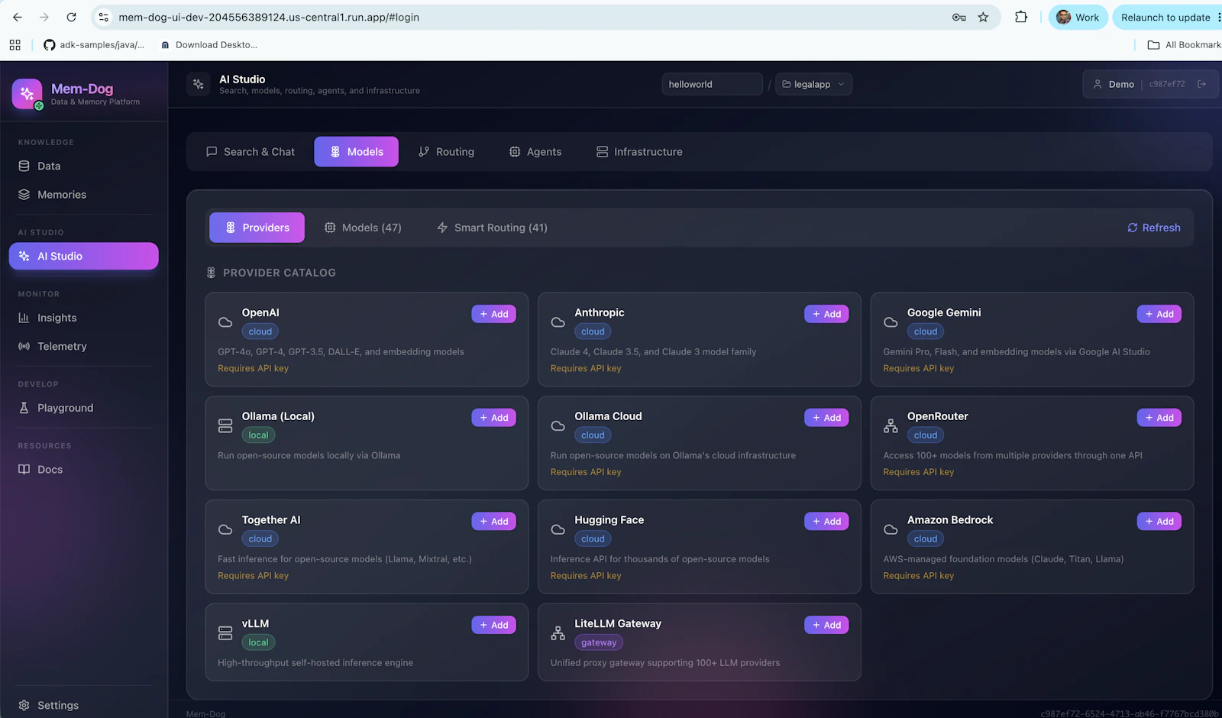Click the Anthropic cloud provider icon
The image size is (1222, 718).
(558, 322)
